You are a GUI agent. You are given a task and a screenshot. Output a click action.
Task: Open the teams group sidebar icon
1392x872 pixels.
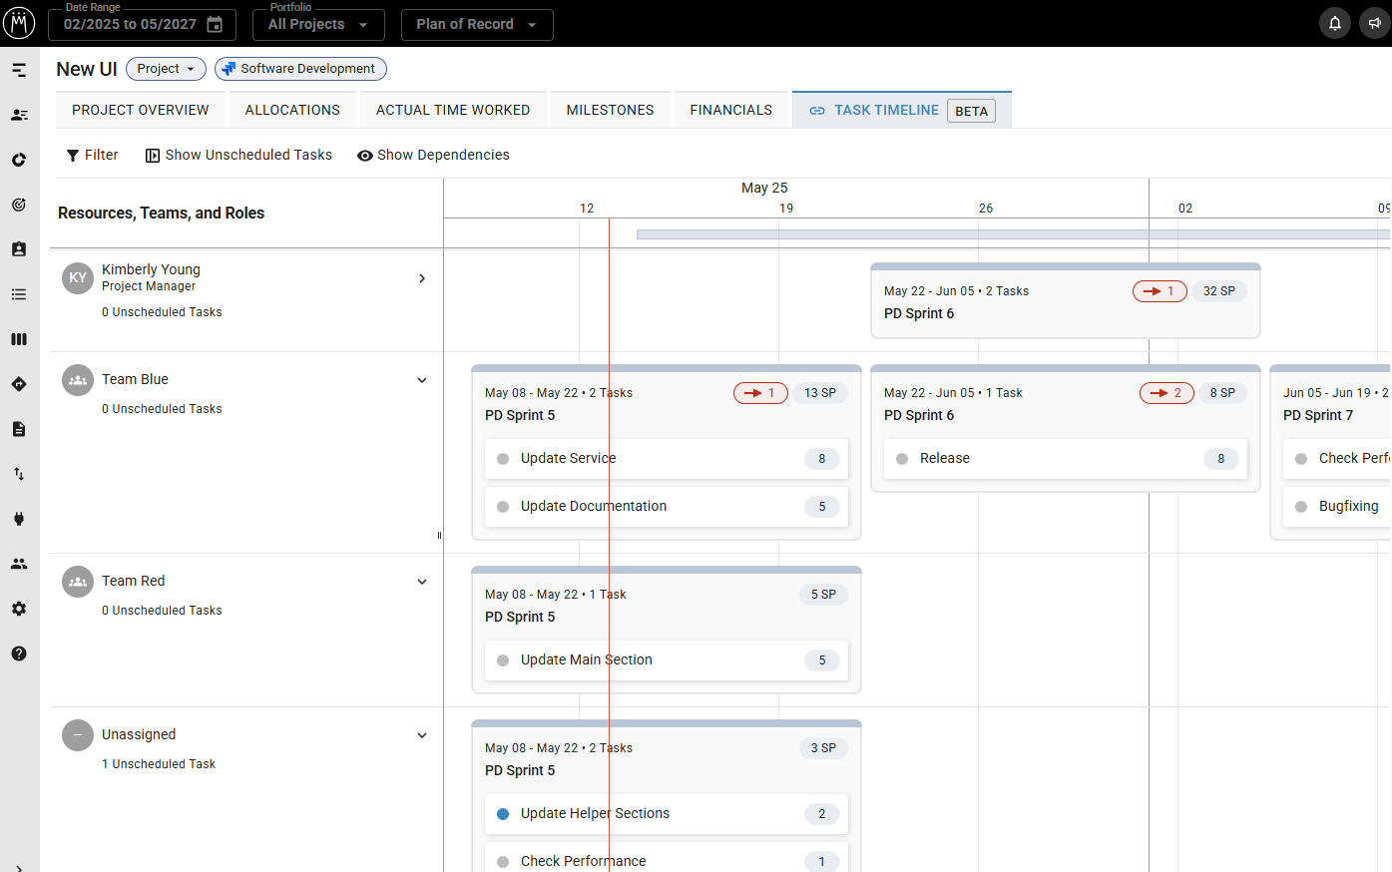pos(19,564)
